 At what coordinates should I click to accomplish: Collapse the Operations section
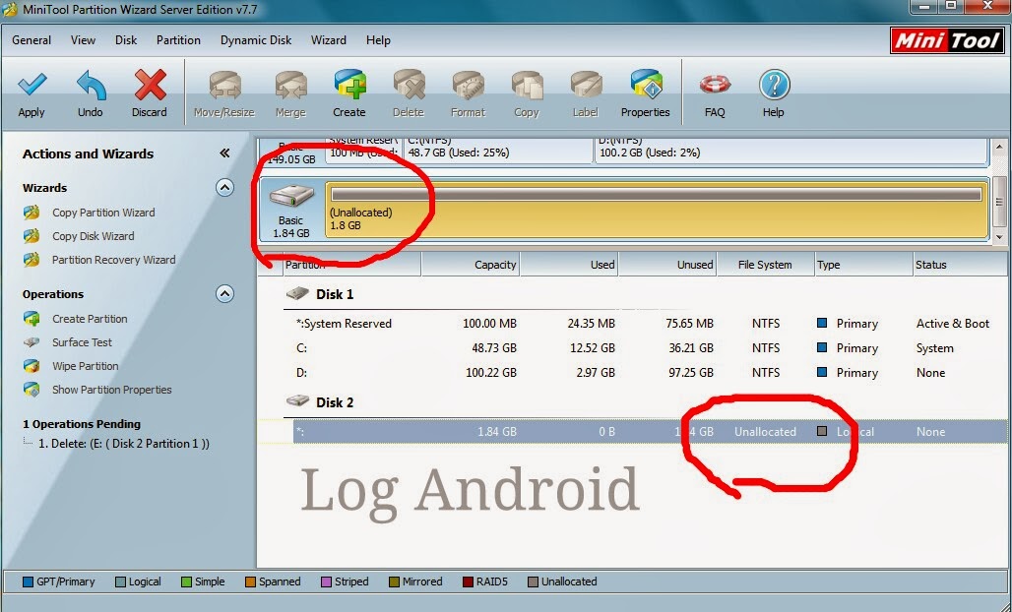(x=224, y=294)
